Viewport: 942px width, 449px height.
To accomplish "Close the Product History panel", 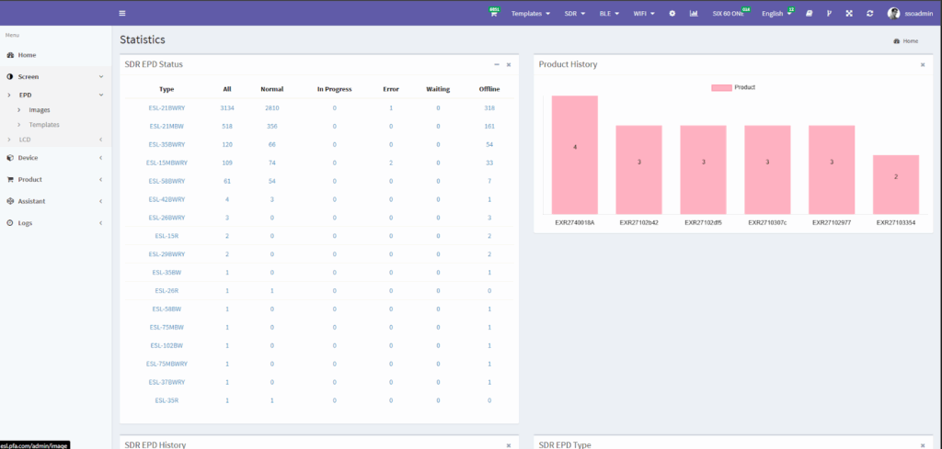I will [x=922, y=64].
